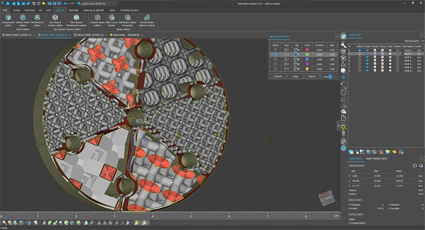
Task: Uncheck the active Y section checkbox
Action: tap(275, 55)
